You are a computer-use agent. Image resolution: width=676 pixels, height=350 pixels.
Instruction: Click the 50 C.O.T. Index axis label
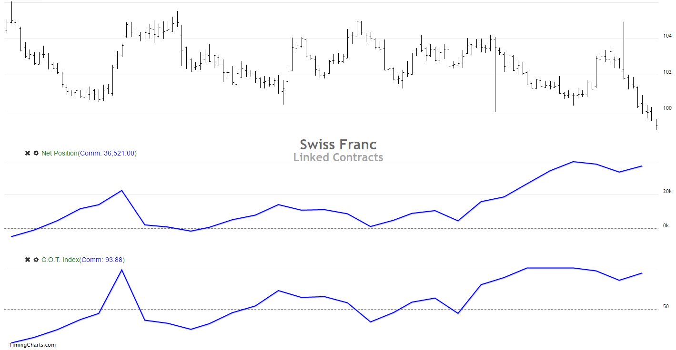click(x=666, y=307)
